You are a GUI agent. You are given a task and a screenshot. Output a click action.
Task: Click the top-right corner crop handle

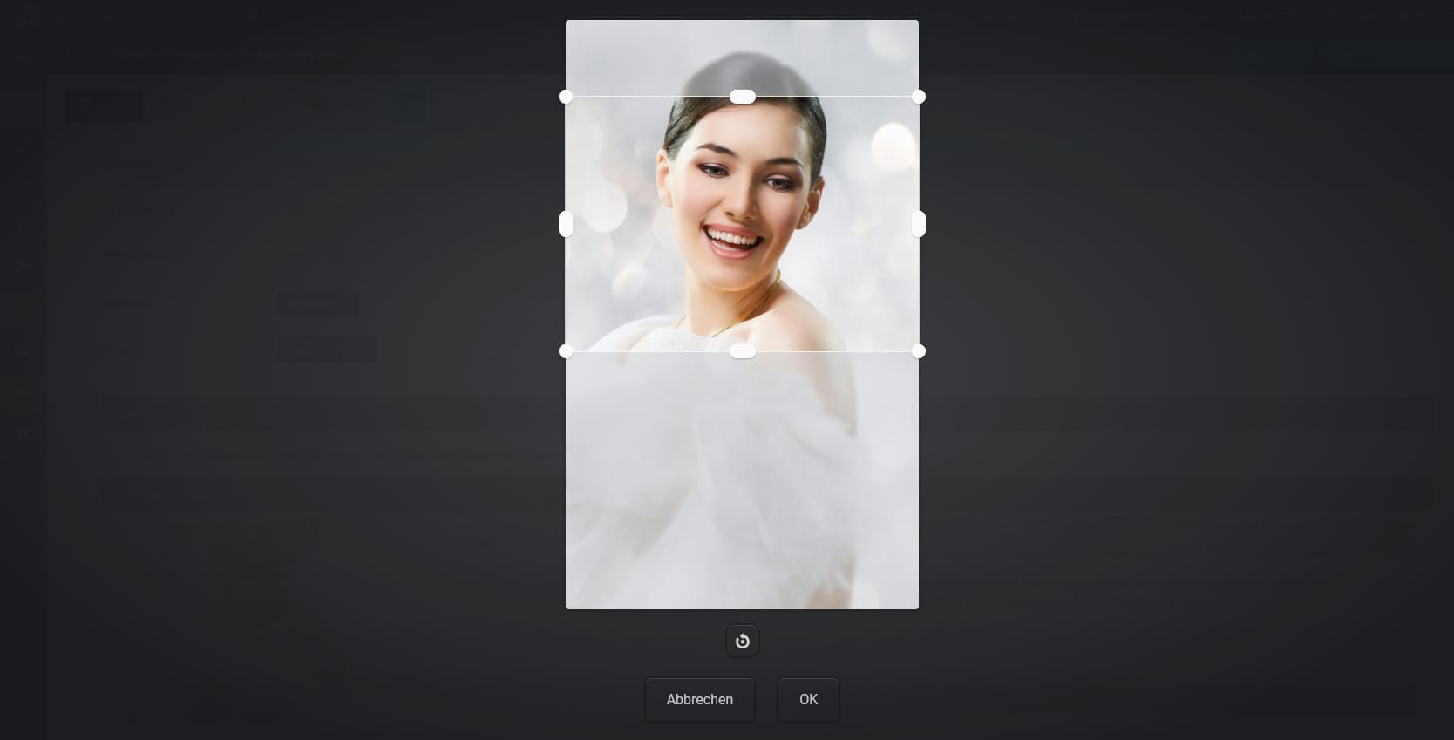pos(918,97)
